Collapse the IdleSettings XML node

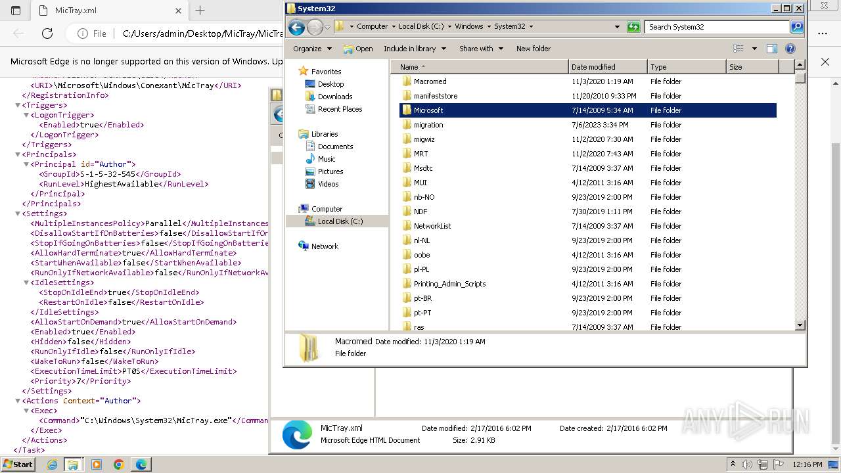[x=26, y=282]
